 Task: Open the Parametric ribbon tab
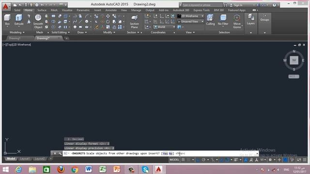coord(83,10)
